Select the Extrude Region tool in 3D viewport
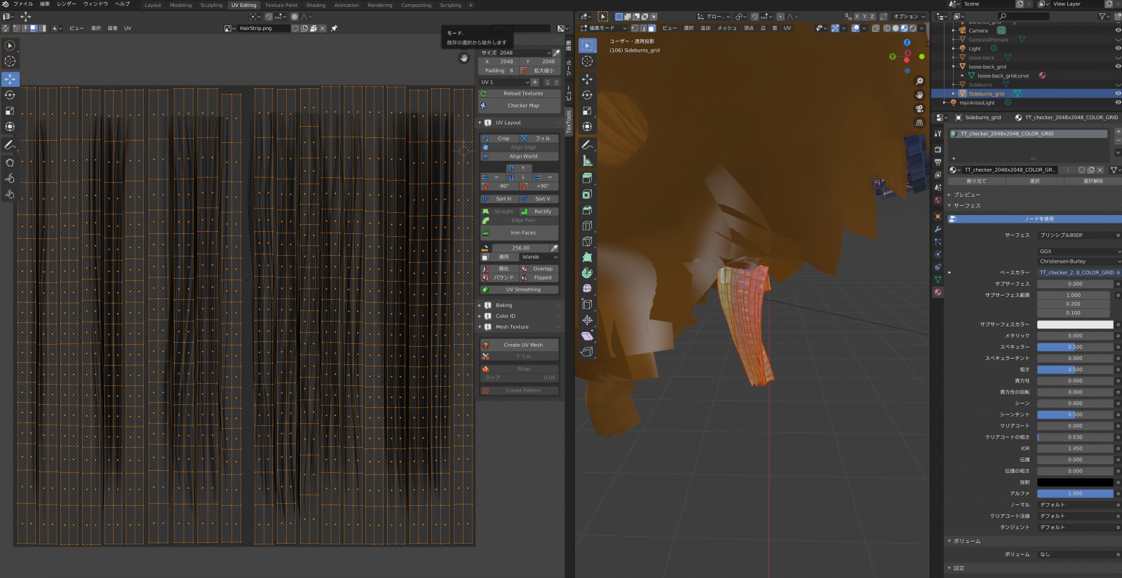Viewport: 1122px width, 578px height. tap(588, 178)
